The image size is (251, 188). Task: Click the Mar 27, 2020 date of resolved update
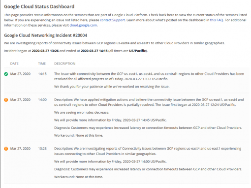click(x=20, y=74)
